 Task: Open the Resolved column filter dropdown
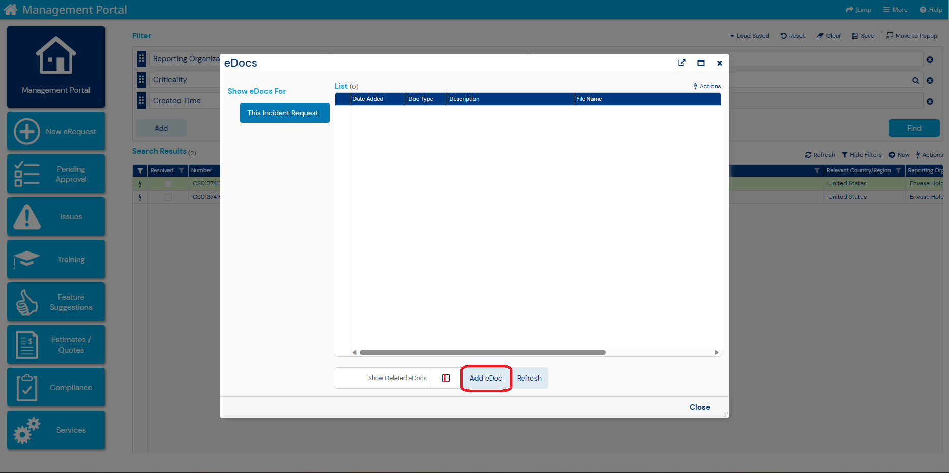(x=182, y=170)
